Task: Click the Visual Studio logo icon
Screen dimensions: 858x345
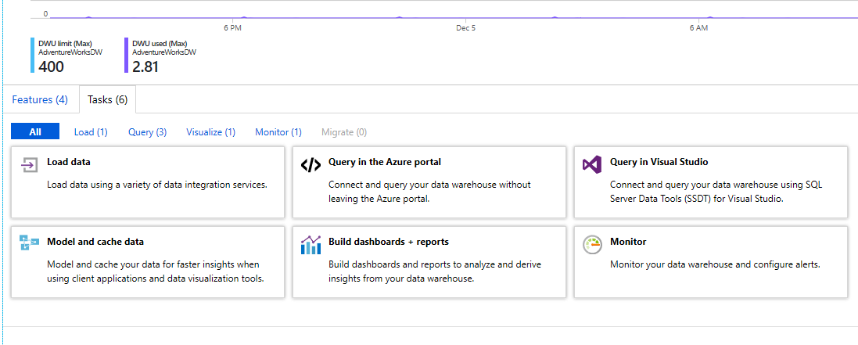Action: point(592,164)
